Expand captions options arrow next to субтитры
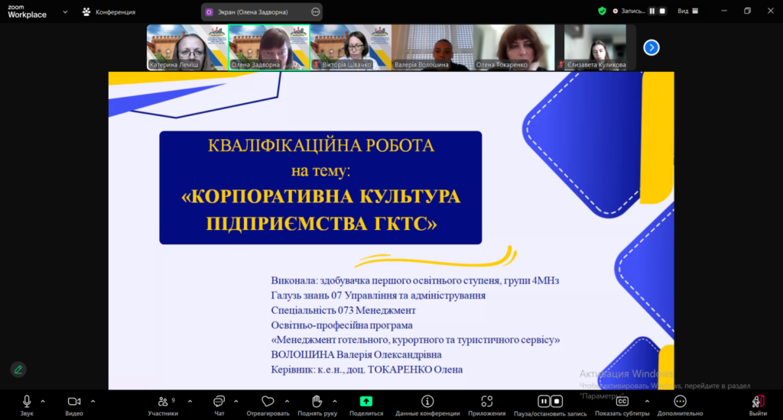 click(x=647, y=401)
